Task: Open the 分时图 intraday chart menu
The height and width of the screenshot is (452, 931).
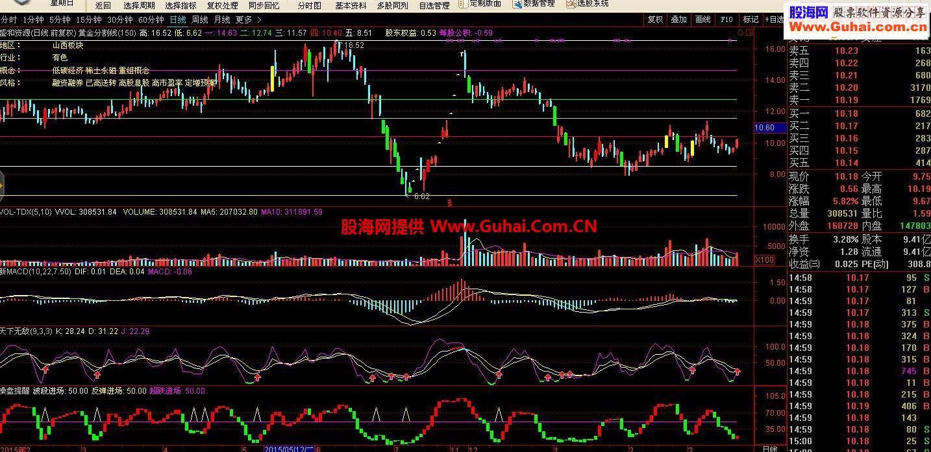Action: click(309, 5)
